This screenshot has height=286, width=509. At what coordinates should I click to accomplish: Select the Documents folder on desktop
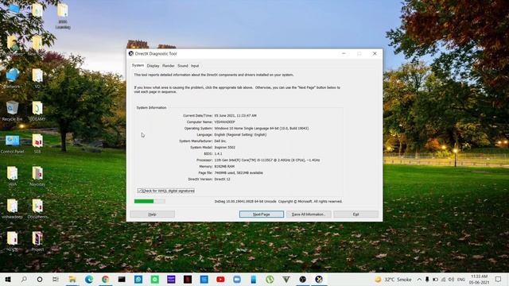[37, 209]
